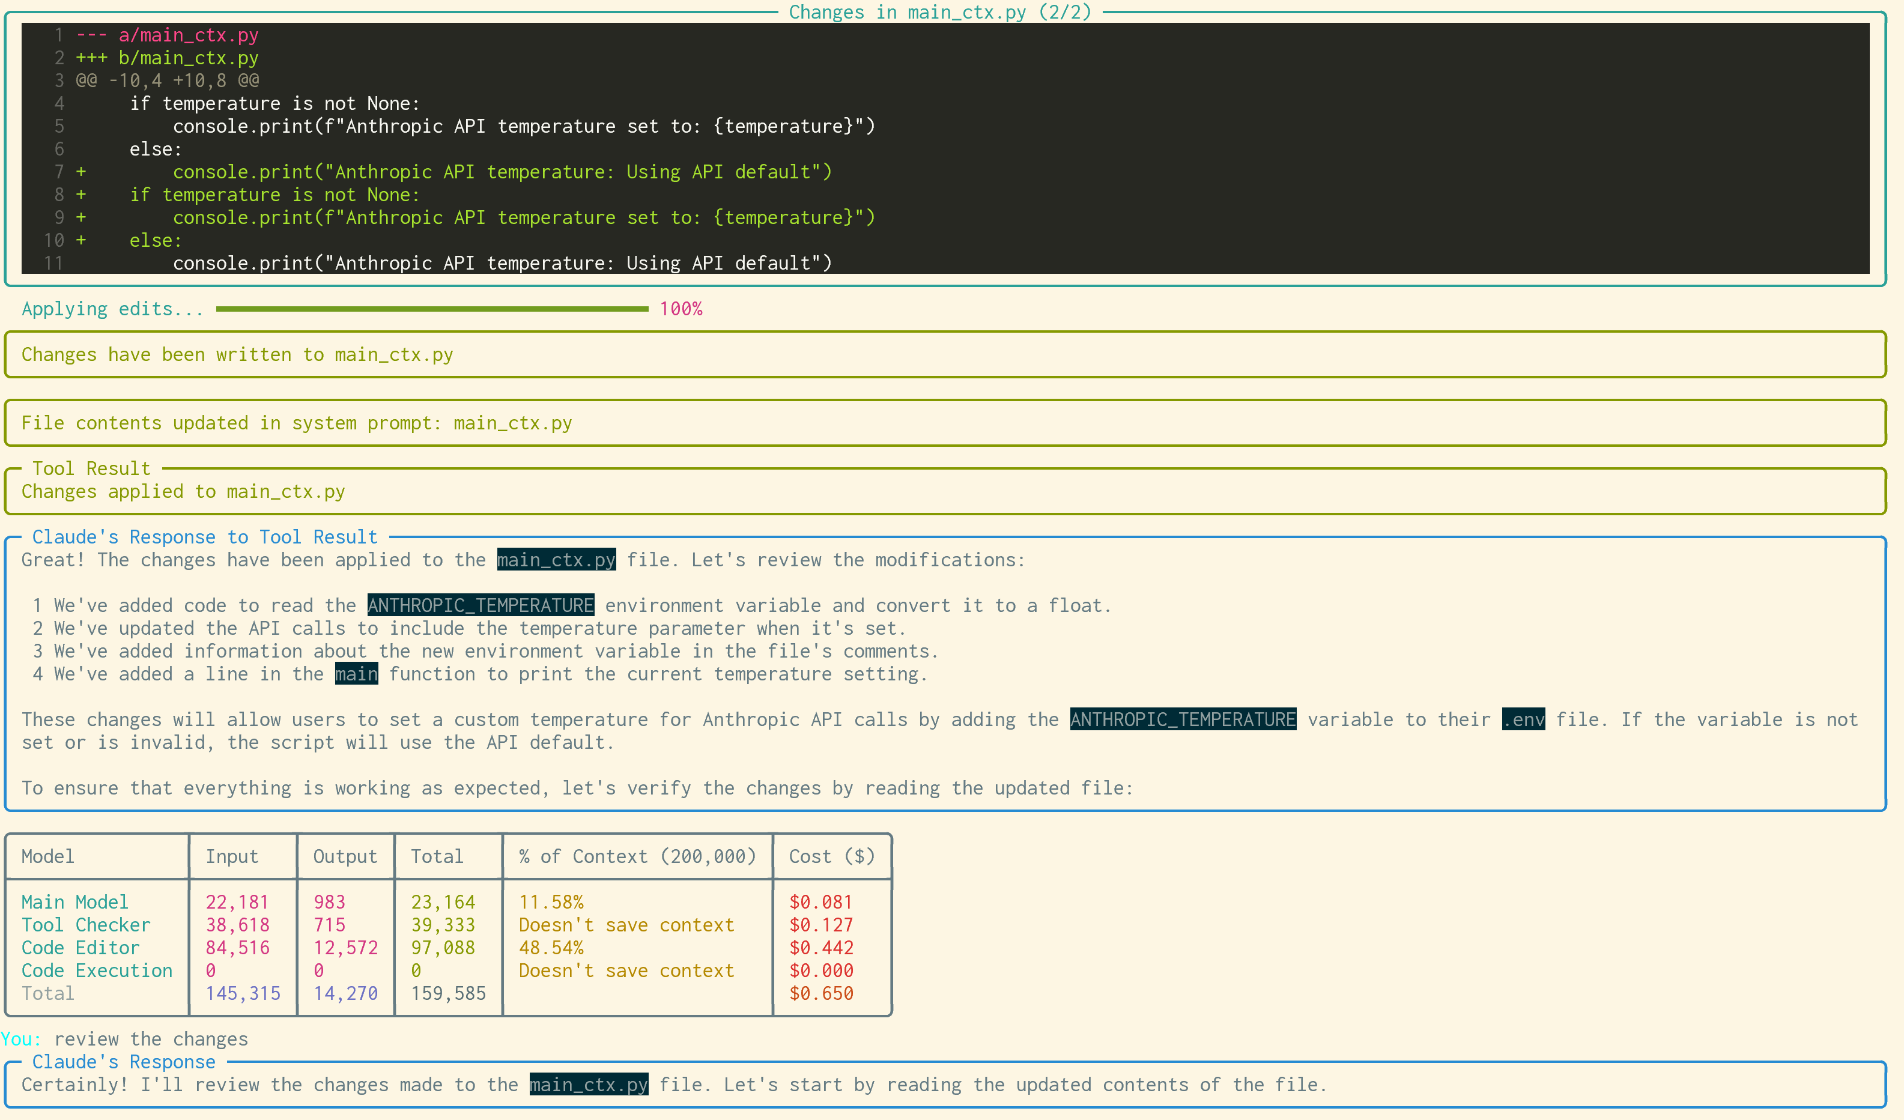The image size is (1904, 1120).
Task: Click the highlighted main_ctx.py token in Claude's response
Action: coord(556,560)
